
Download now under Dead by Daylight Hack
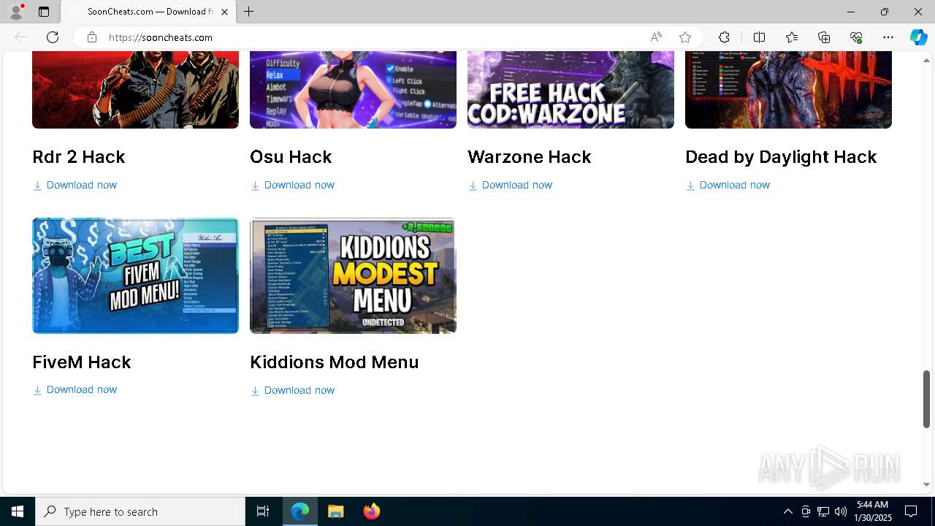[728, 185]
